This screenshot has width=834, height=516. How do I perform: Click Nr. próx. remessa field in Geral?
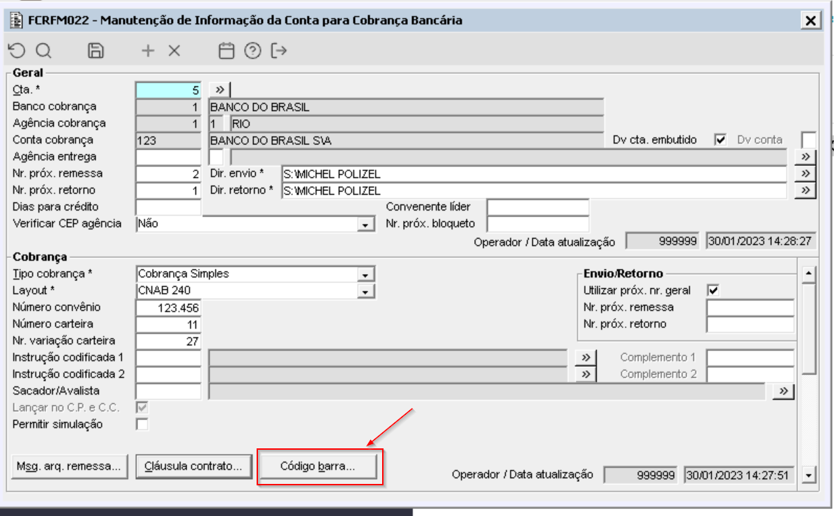(x=169, y=174)
